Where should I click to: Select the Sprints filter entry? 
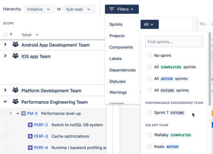pos(116,24)
